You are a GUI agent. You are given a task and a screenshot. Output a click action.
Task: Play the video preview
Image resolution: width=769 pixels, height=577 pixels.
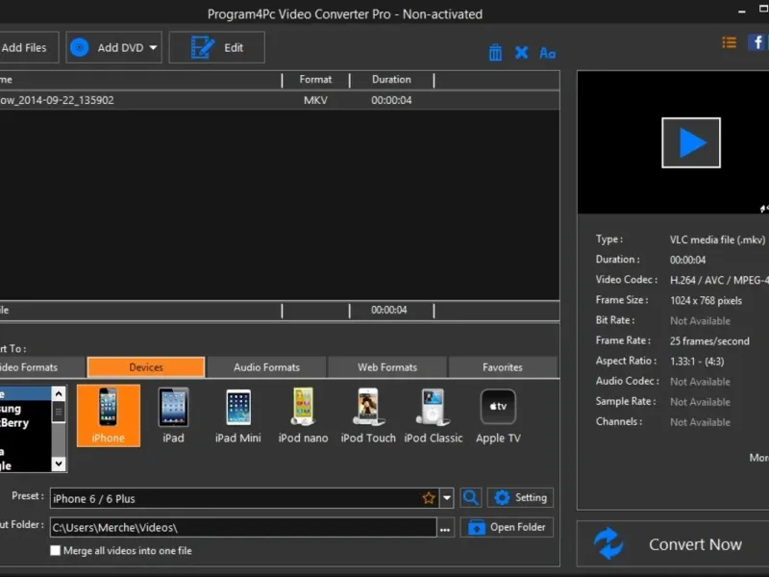691,142
